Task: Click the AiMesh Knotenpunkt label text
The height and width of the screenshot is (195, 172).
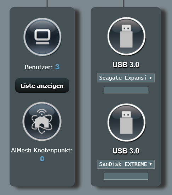Action: [42, 150]
